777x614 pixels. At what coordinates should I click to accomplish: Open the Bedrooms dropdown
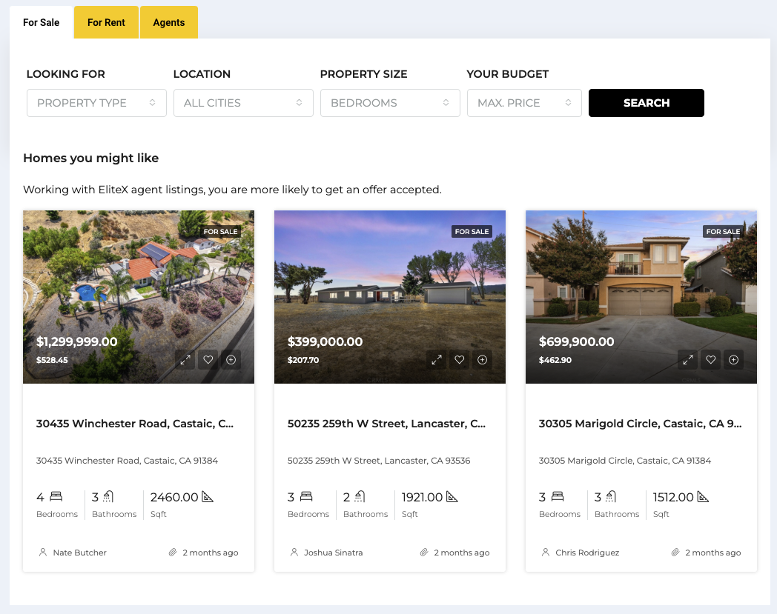click(x=390, y=103)
